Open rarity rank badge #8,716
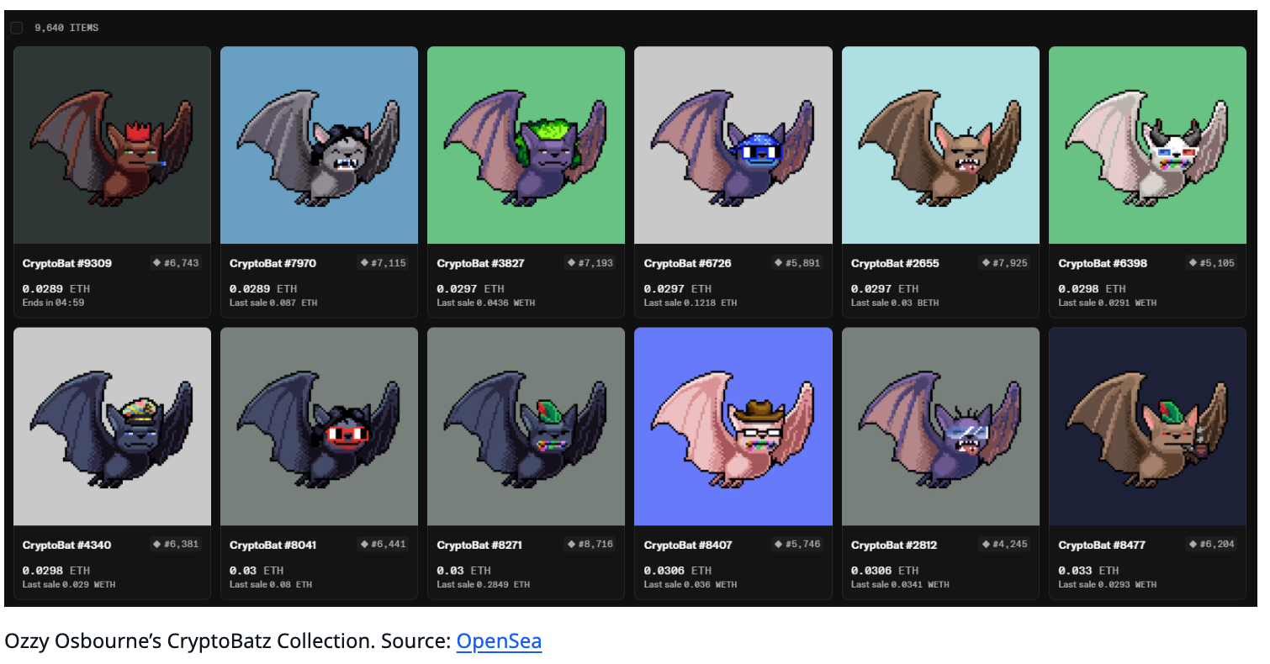 [590, 544]
